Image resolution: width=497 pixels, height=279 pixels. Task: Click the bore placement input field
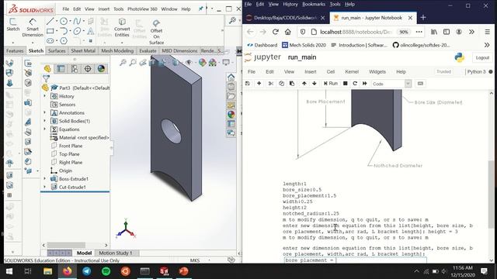[x=356, y=260]
